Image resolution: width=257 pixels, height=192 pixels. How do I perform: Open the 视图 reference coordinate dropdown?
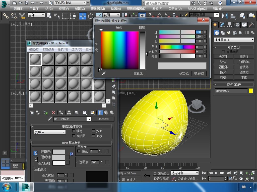click(111, 15)
